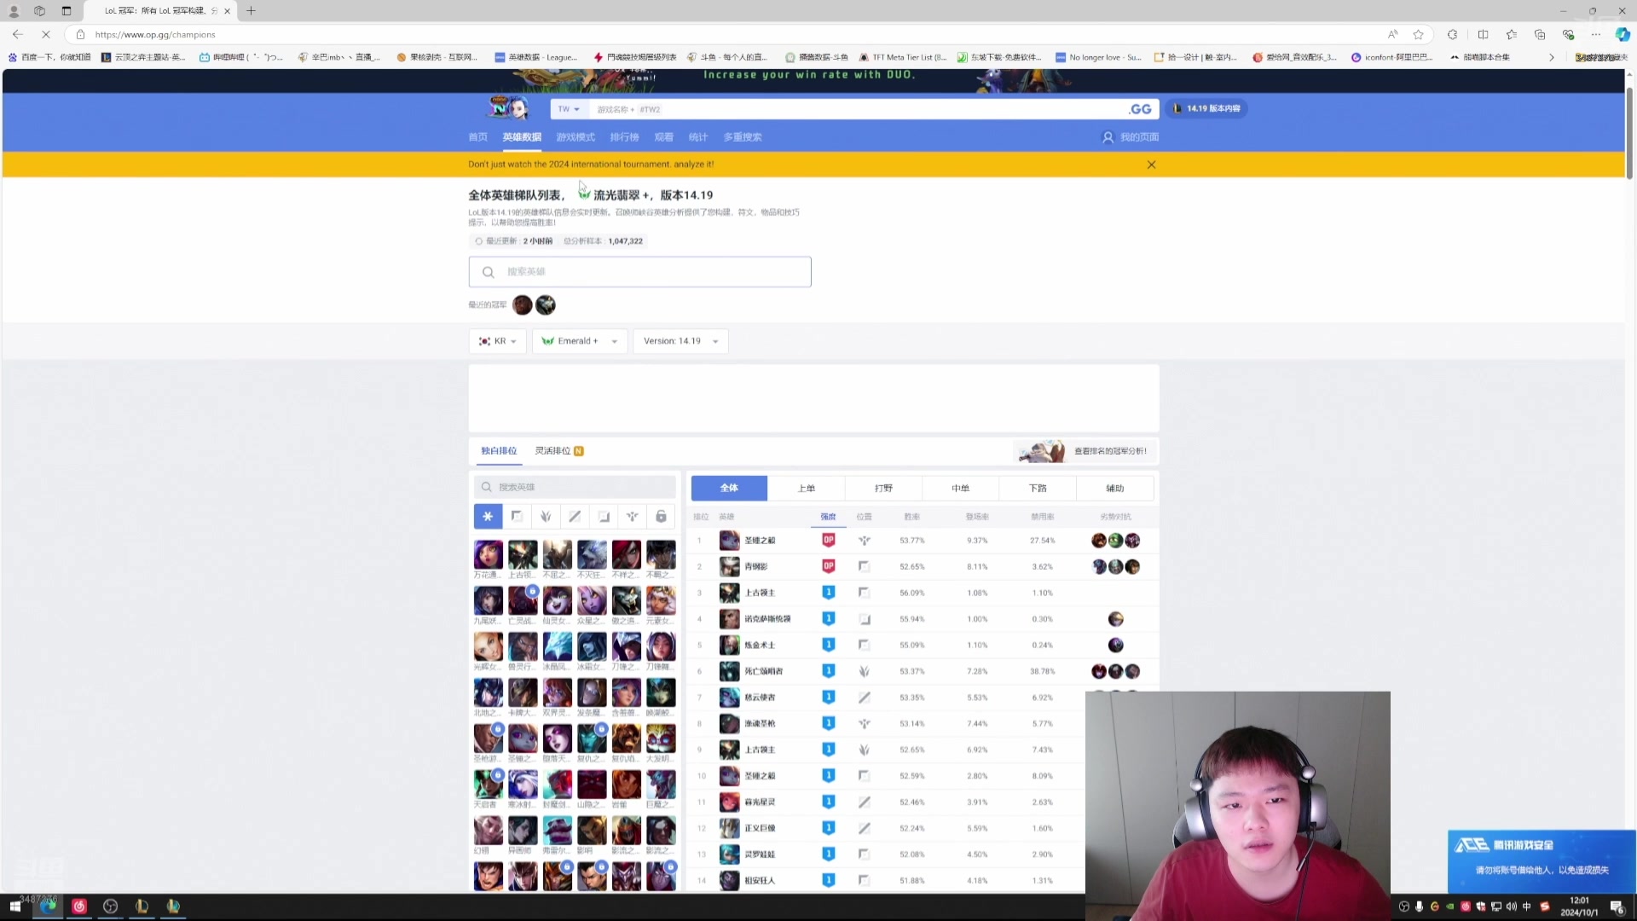1637x921 pixels.
Task: Filter champion grid by jungle icon
Action: 546,516
